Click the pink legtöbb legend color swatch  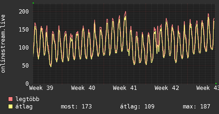click(x=10, y=99)
